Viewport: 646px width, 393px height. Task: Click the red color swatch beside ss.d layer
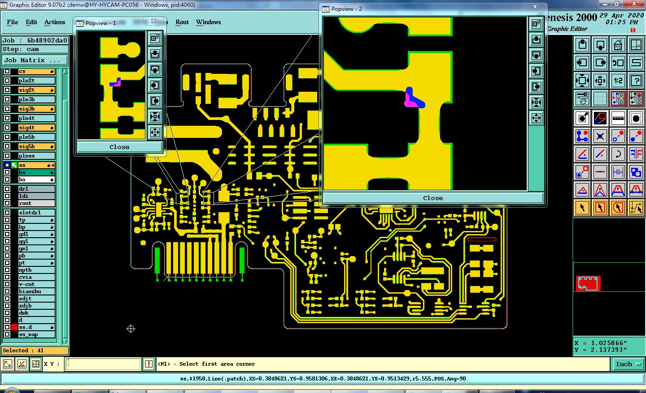(x=14, y=327)
